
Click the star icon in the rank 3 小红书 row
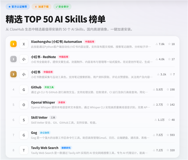point(171,74)
